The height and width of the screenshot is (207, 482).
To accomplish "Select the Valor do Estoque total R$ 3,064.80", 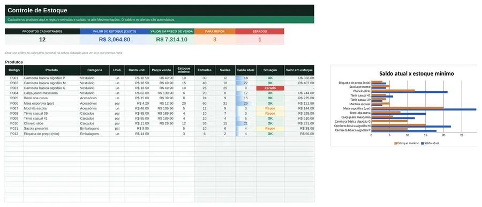I will [115, 40].
